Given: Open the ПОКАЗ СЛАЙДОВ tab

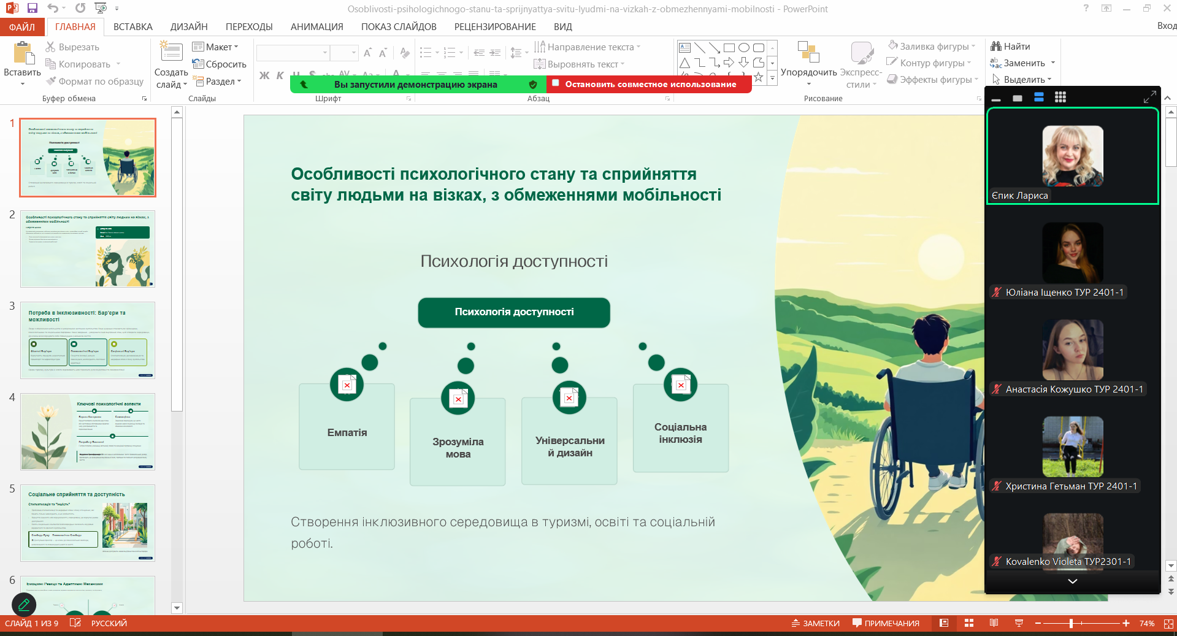Looking at the screenshot, I should point(399,27).
